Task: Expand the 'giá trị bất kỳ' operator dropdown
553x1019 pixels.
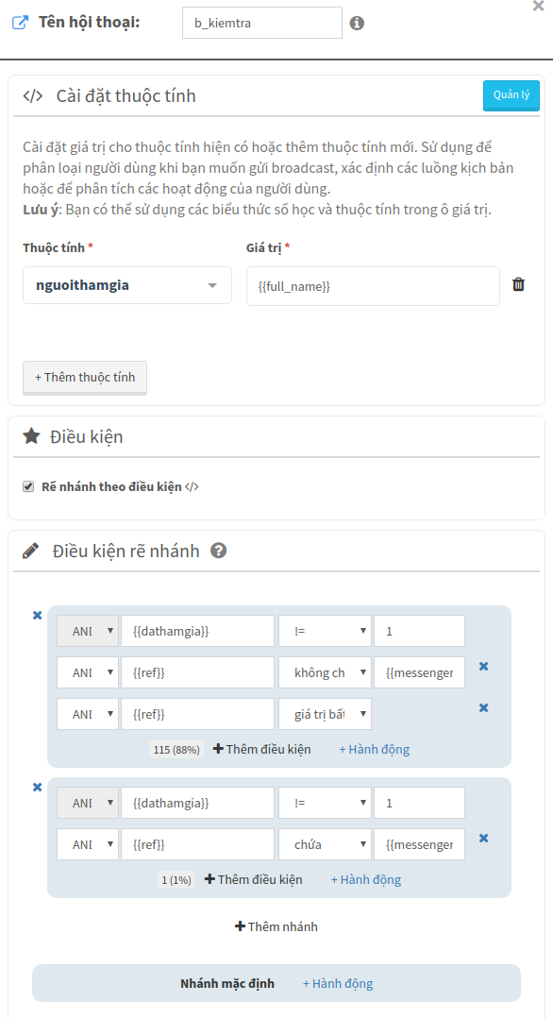Action: pyautogui.click(x=326, y=714)
